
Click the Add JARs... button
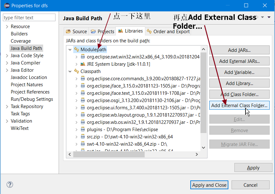pyautogui.click(x=239, y=50)
